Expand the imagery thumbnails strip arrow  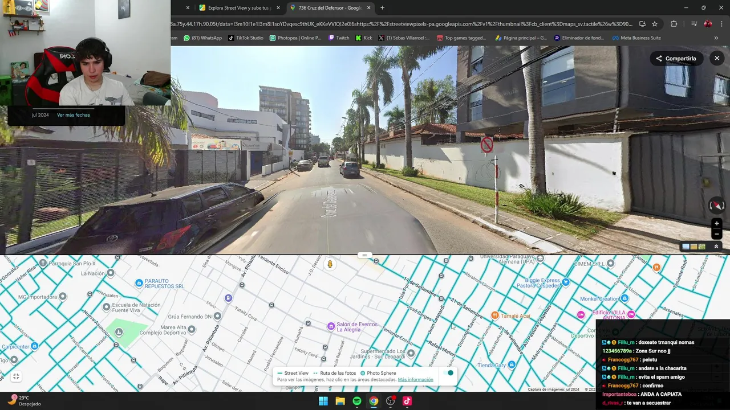716,247
